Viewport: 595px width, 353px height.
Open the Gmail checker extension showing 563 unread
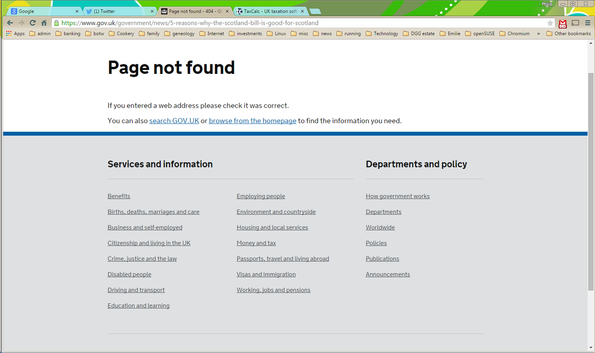(562, 23)
